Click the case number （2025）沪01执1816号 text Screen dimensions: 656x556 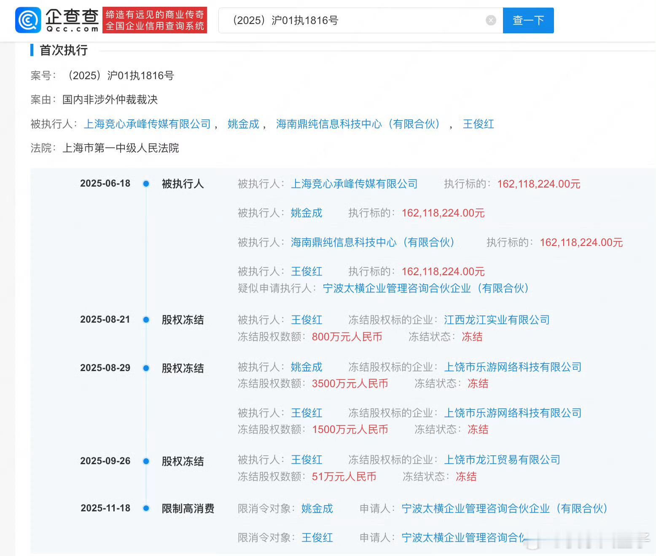coord(118,75)
